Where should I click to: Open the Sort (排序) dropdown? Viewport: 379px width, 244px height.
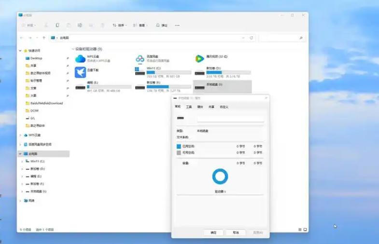click(x=120, y=25)
